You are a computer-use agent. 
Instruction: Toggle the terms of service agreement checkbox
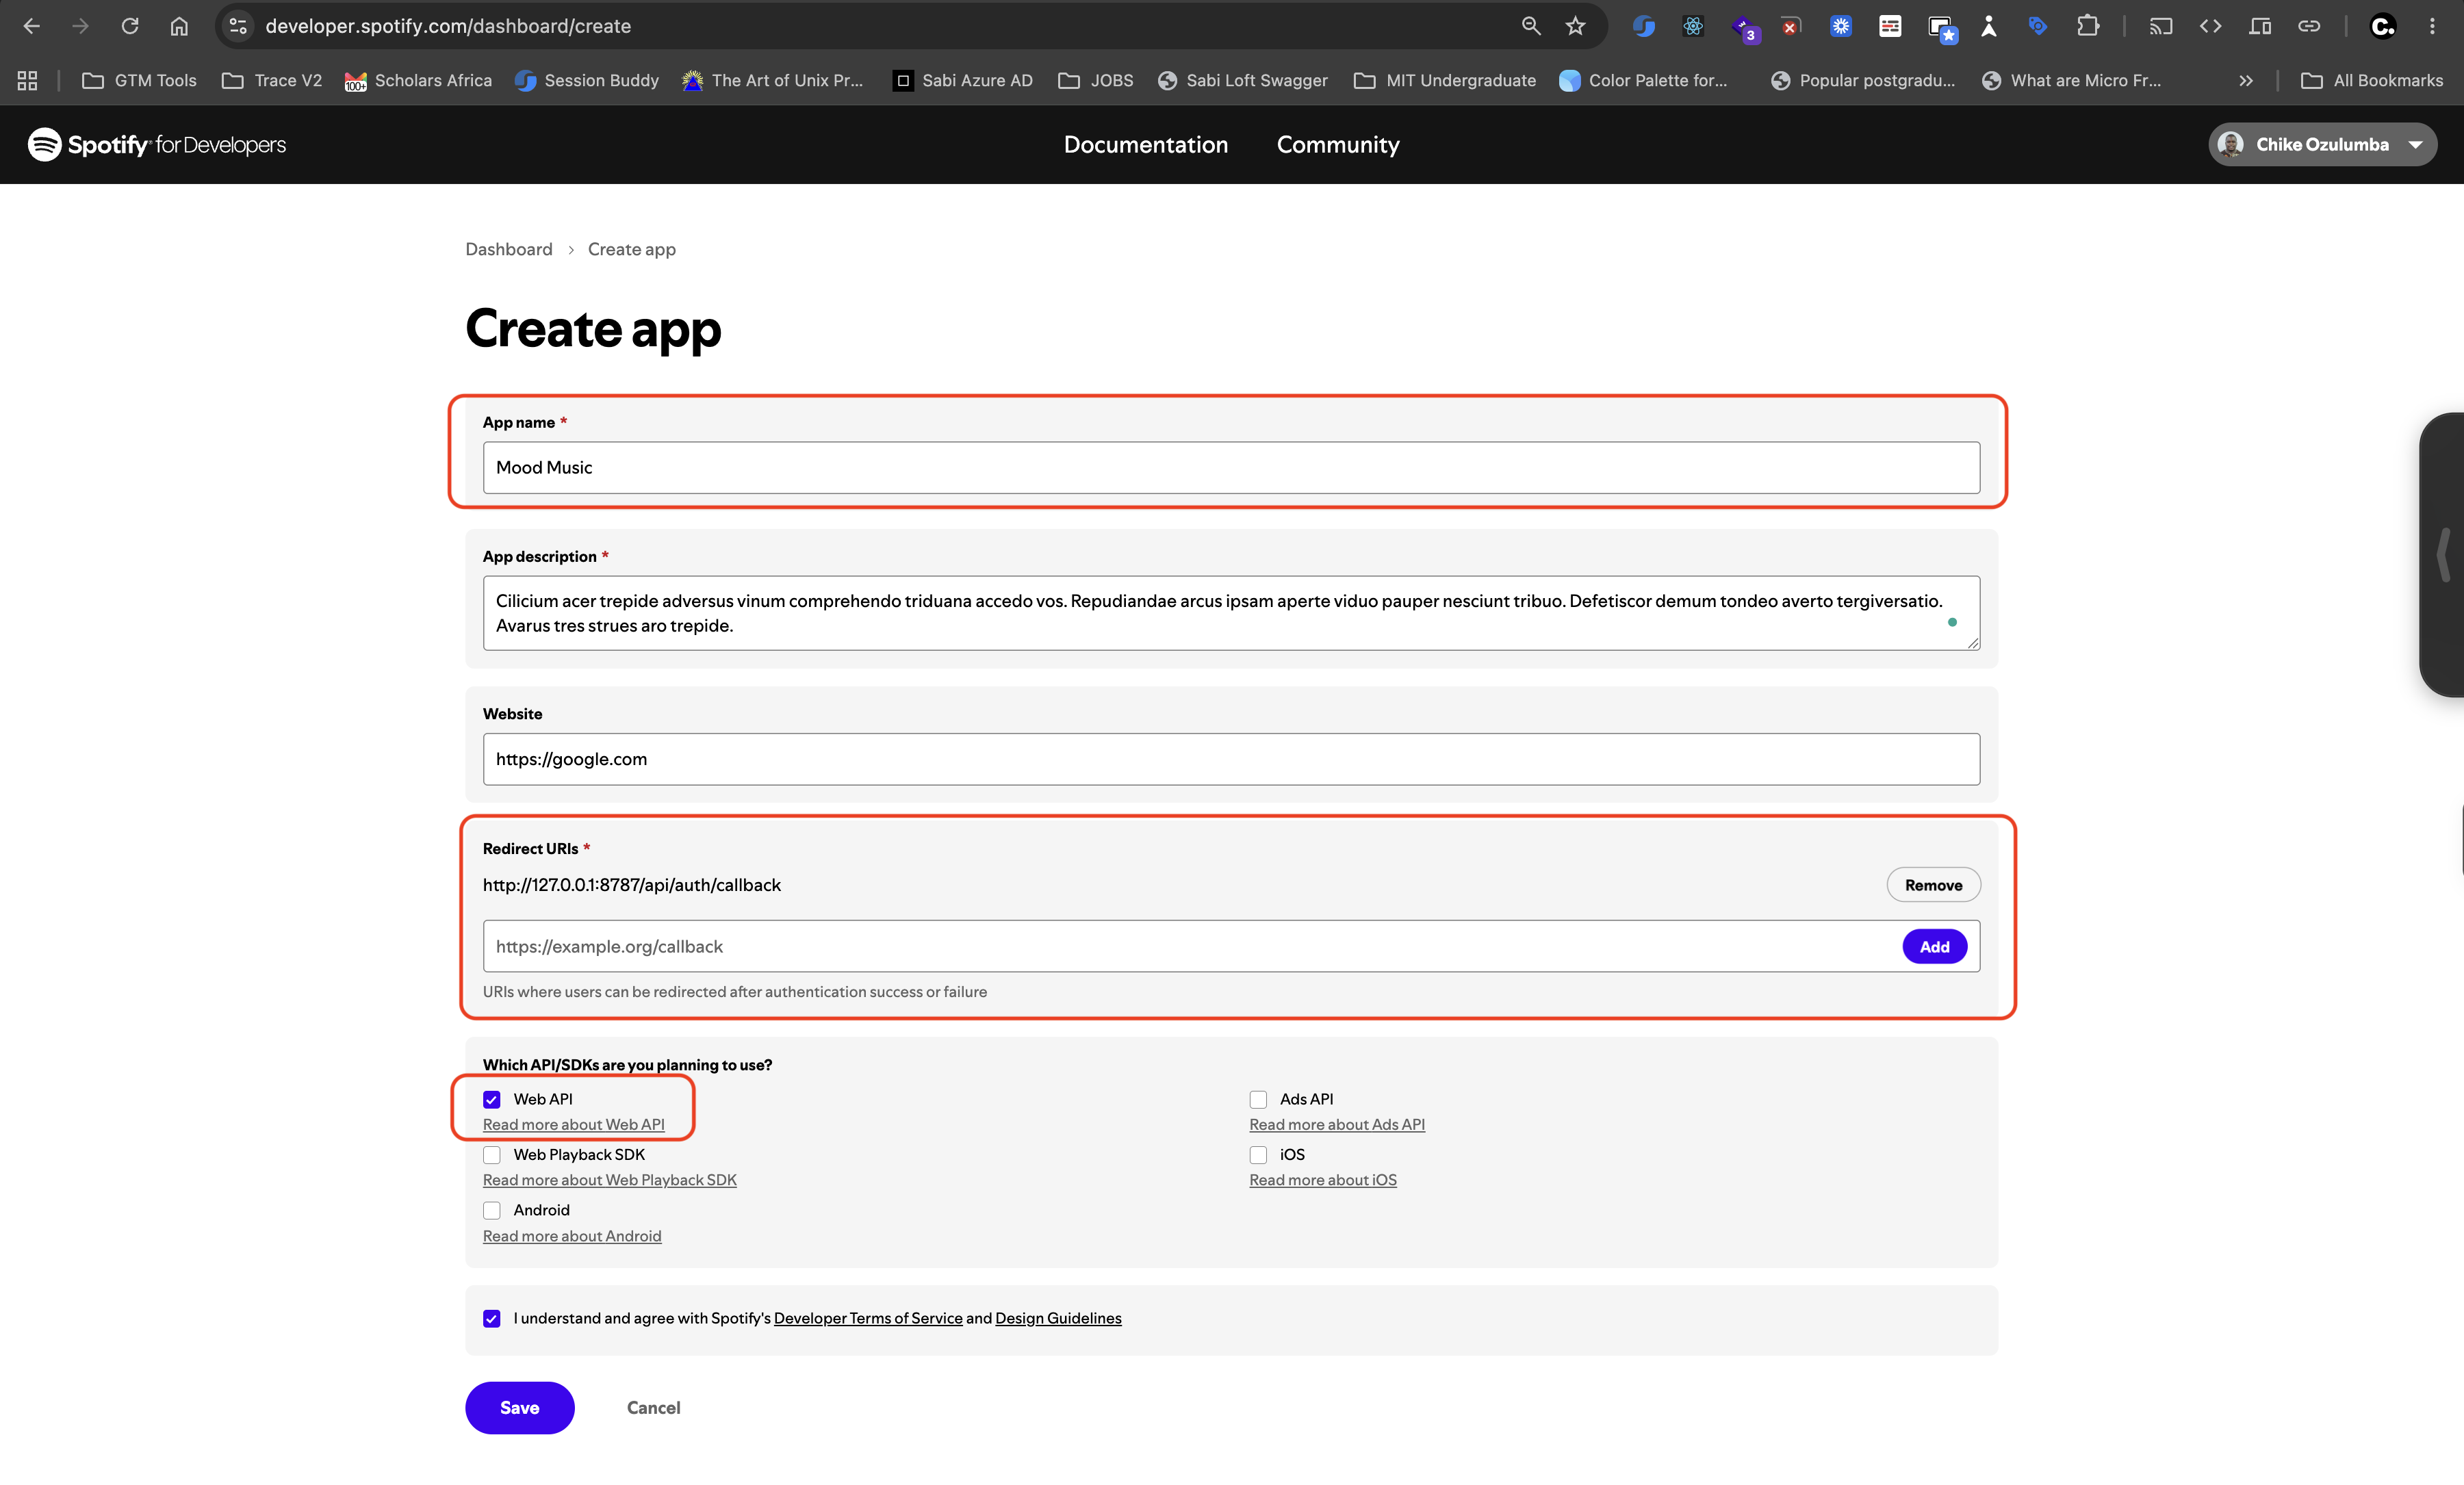(x=492, y=1318)
